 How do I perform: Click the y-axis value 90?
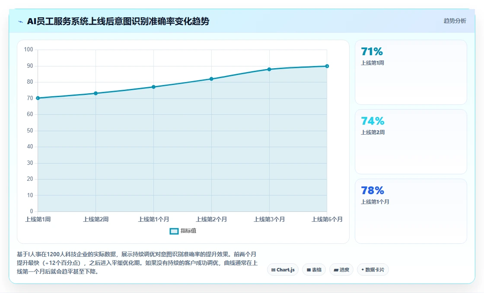coord(30,66)
